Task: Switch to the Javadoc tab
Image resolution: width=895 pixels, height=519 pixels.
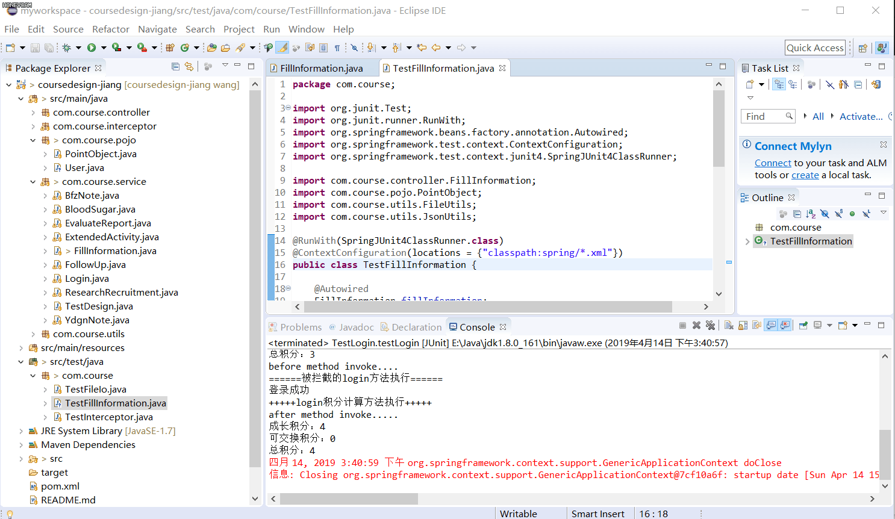Action: [x=351, y=327]
